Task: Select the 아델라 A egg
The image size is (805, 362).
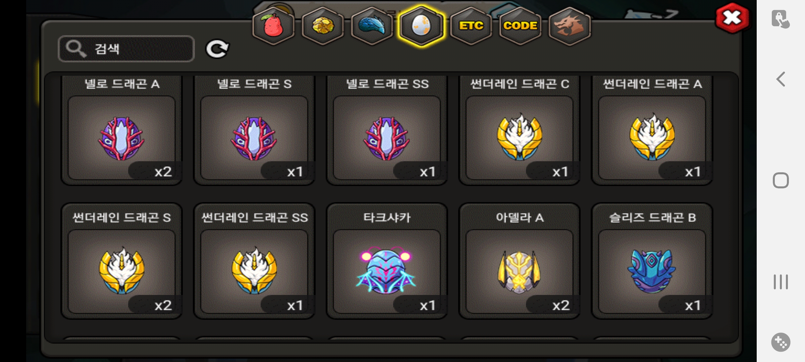Action: point(519,261)
